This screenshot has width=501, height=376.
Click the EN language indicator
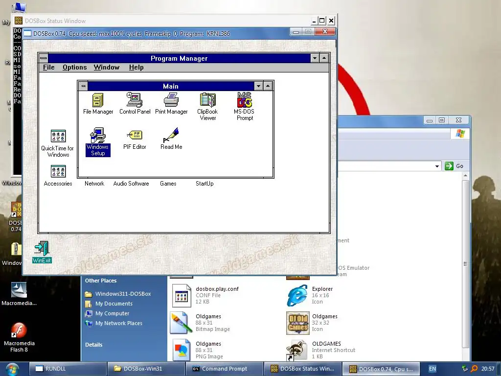(x=433, y=369)
